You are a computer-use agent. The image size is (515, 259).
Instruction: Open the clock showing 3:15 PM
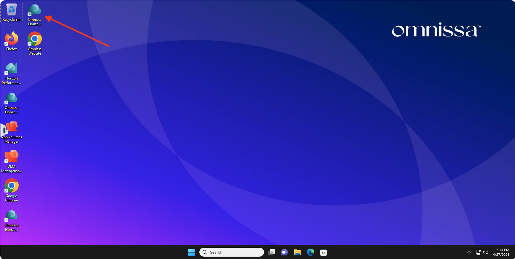pyautogui.click(x=501, y=252)
